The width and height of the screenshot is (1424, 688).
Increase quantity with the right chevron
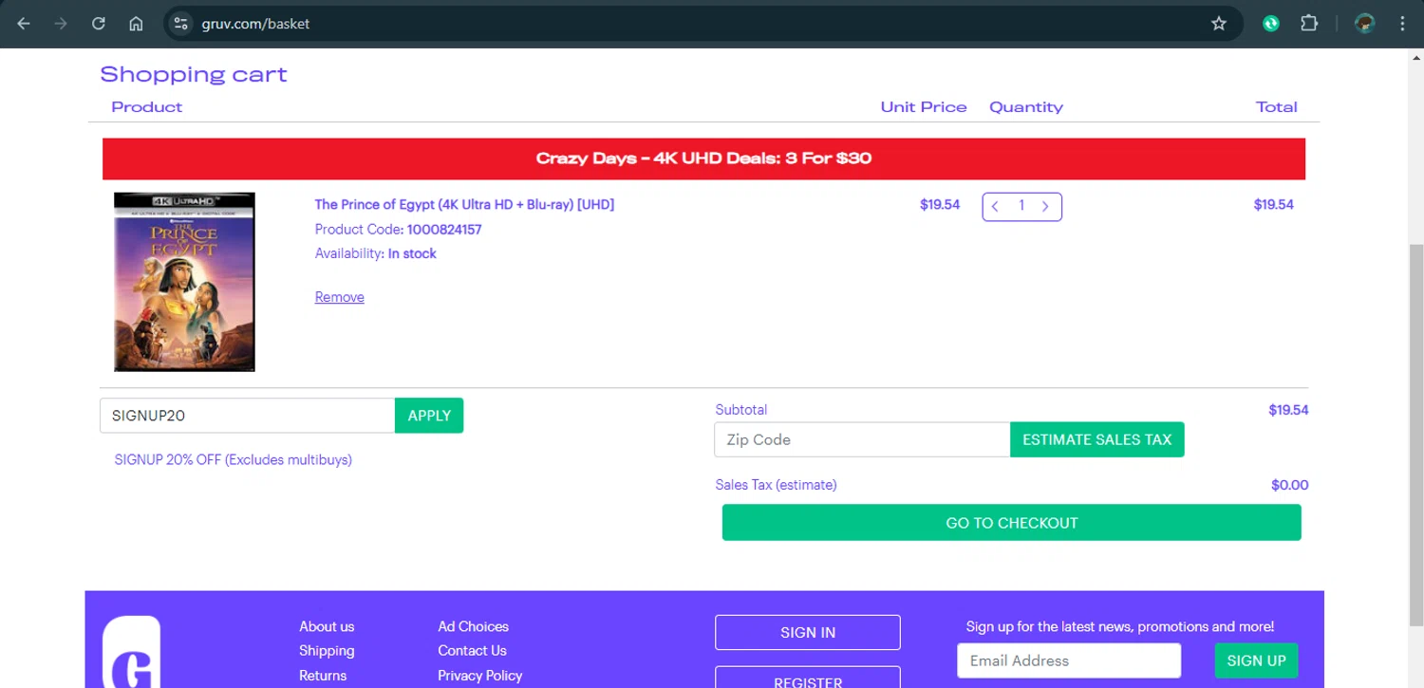click(x=1045, y=206)
